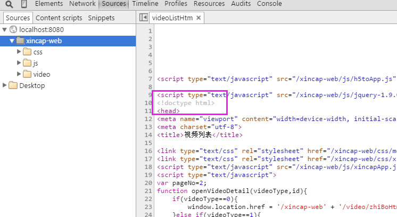397x217 pixels.
Task: Click line number 14 in gutter
Action: pos(148,135)
